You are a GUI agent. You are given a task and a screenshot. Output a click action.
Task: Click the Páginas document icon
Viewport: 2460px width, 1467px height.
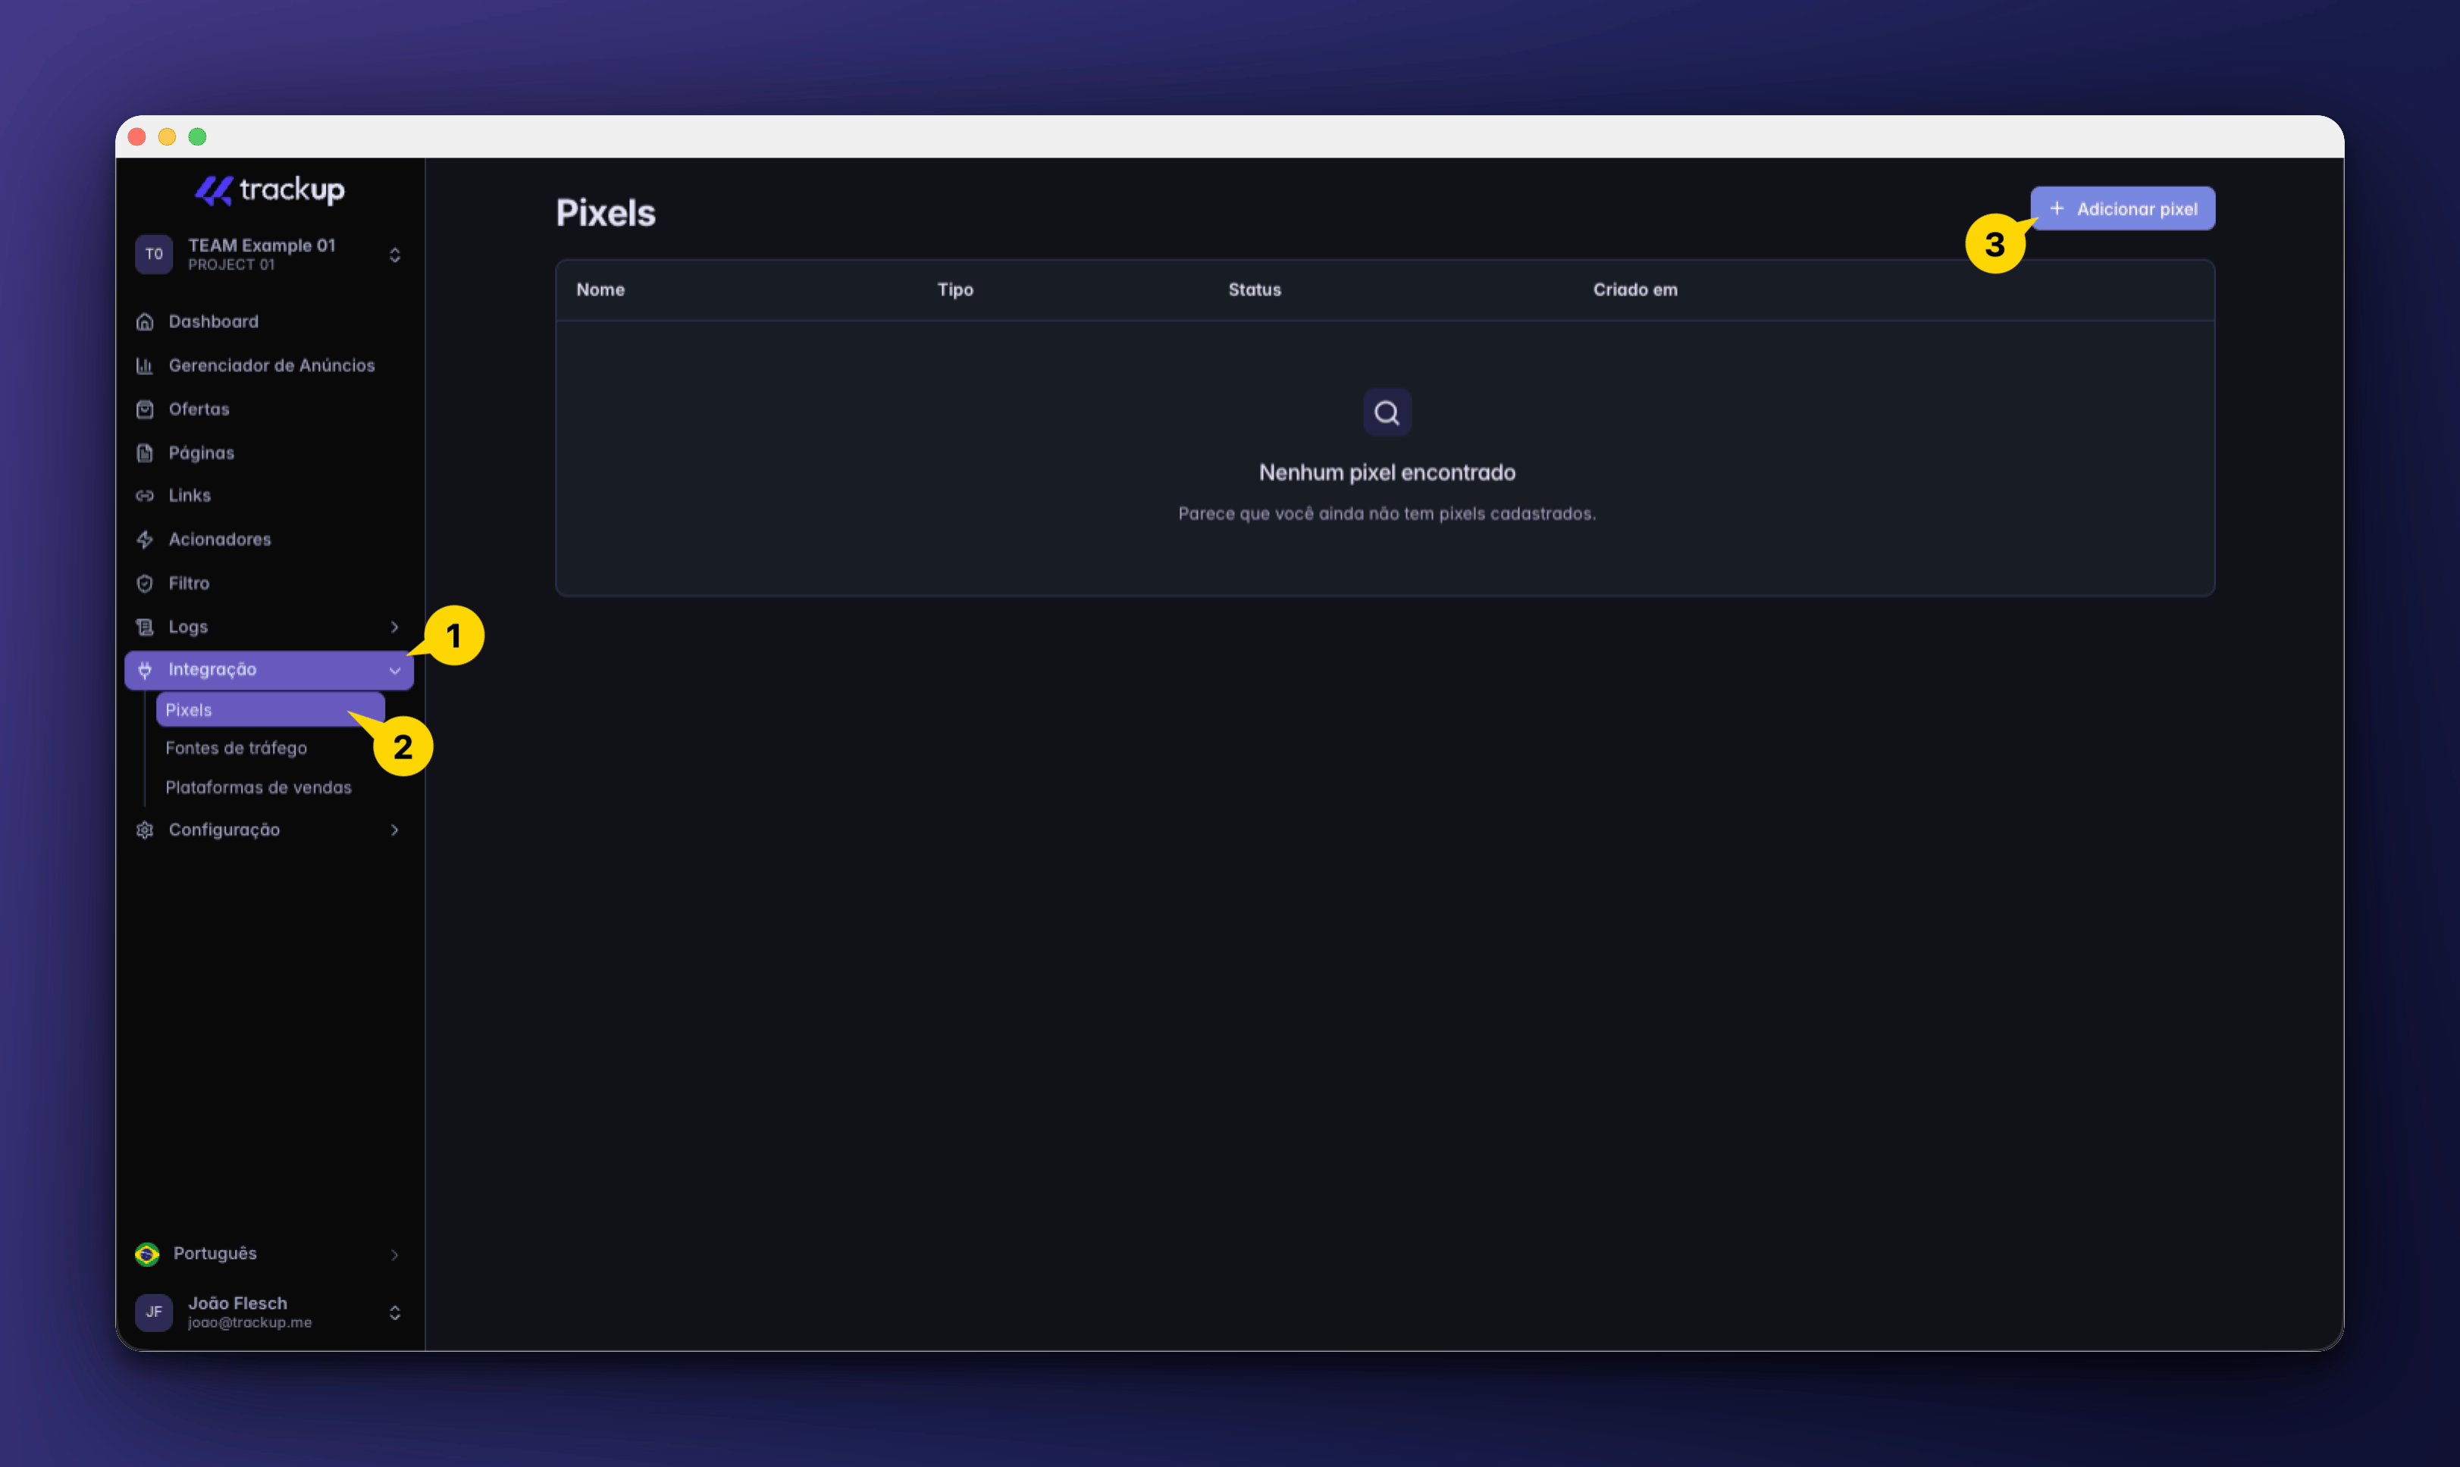pos(146,452)
